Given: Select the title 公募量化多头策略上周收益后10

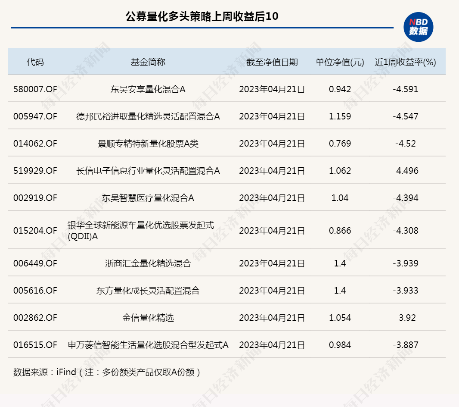Looking at the screenshot, I should point(202,16).
